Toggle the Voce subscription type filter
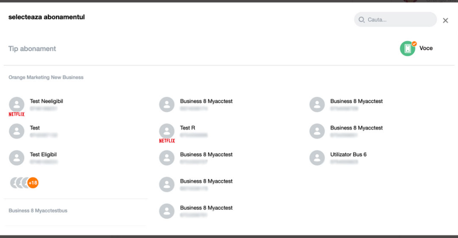 pos(426,48)
